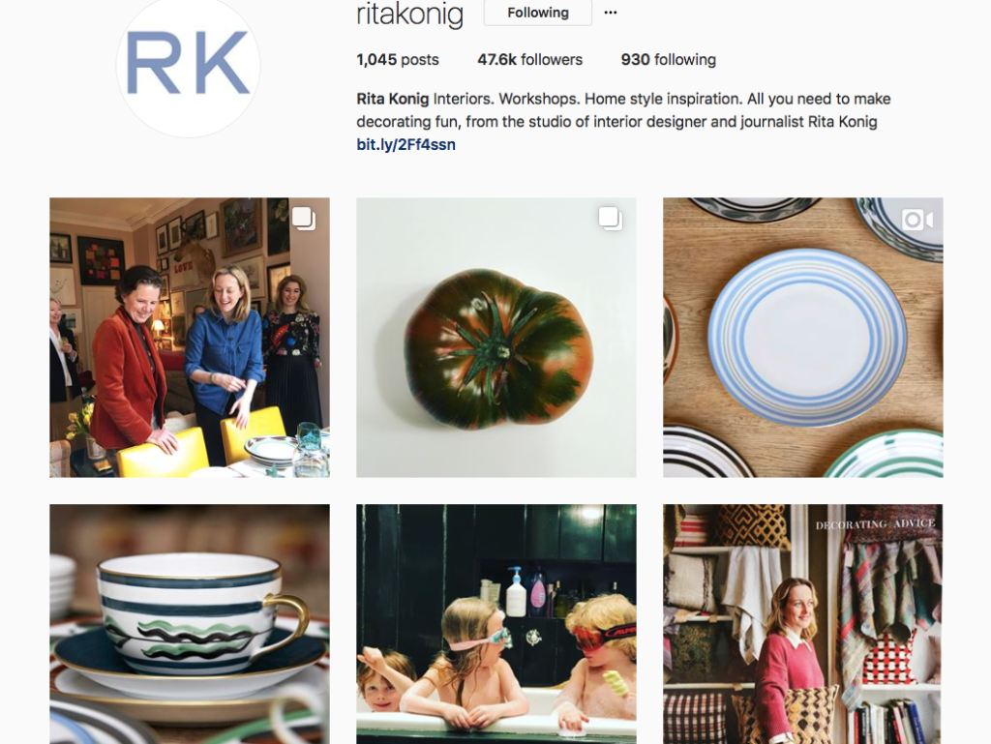Toggle the Following button for ritakonig

click(x=538, y=13)
